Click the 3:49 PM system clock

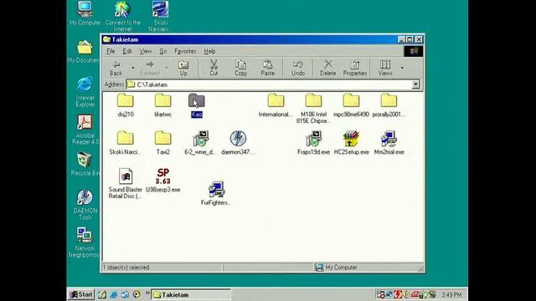pyautogui.click(x=451, y=294)
